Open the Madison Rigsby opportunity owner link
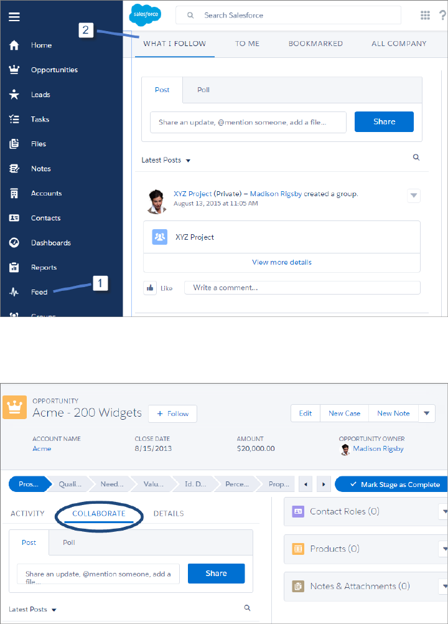The height and width of the screenshot is (624, 448). coord(378,448)
